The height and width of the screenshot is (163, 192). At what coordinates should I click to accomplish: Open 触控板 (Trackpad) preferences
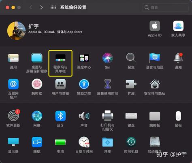point(155,116)
